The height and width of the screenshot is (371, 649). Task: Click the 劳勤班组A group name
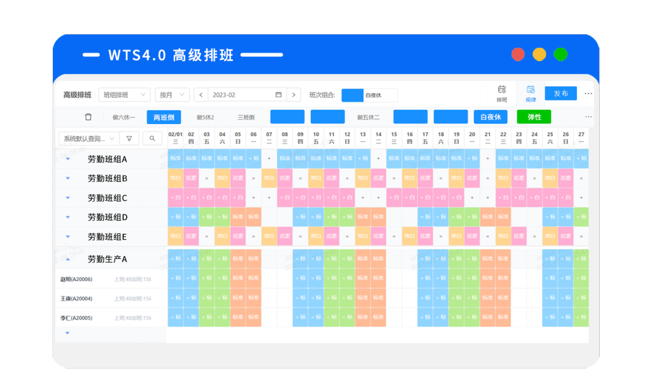pyautogui.click(x=107, y=159)
